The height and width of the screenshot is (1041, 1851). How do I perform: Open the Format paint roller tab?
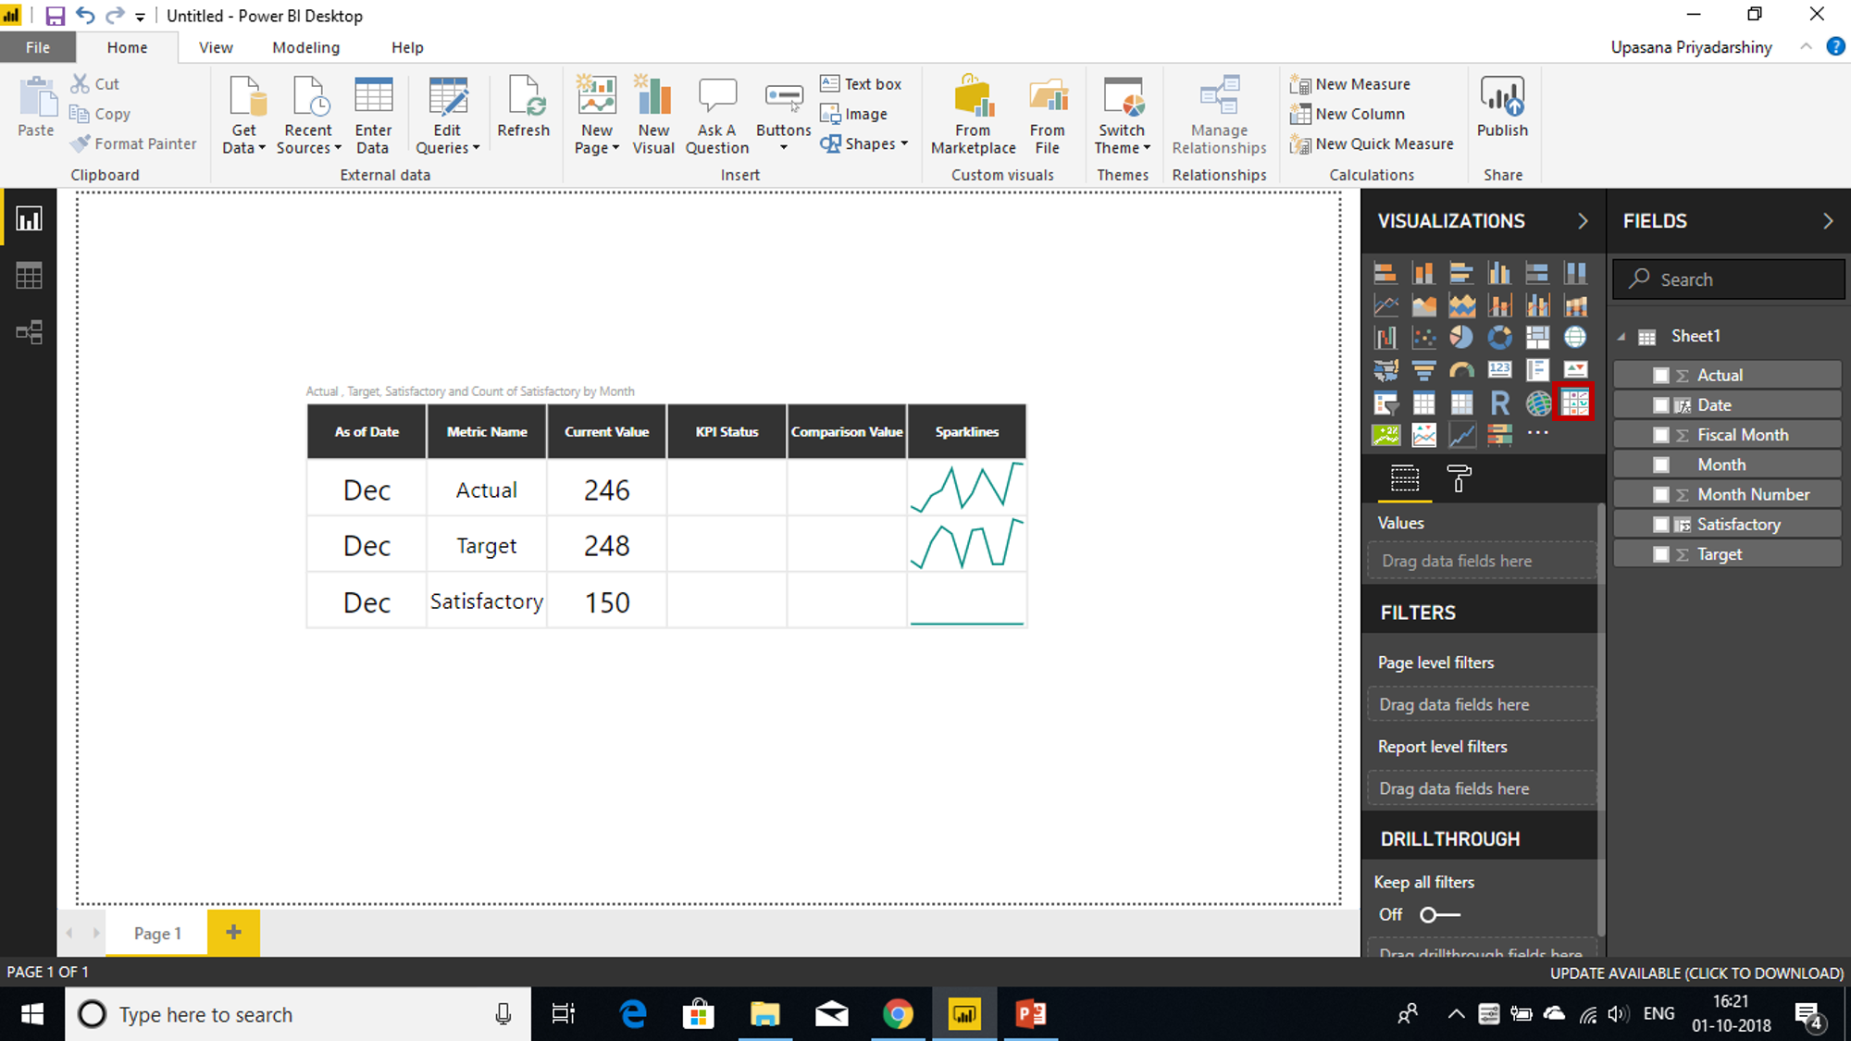(1459, 478)
